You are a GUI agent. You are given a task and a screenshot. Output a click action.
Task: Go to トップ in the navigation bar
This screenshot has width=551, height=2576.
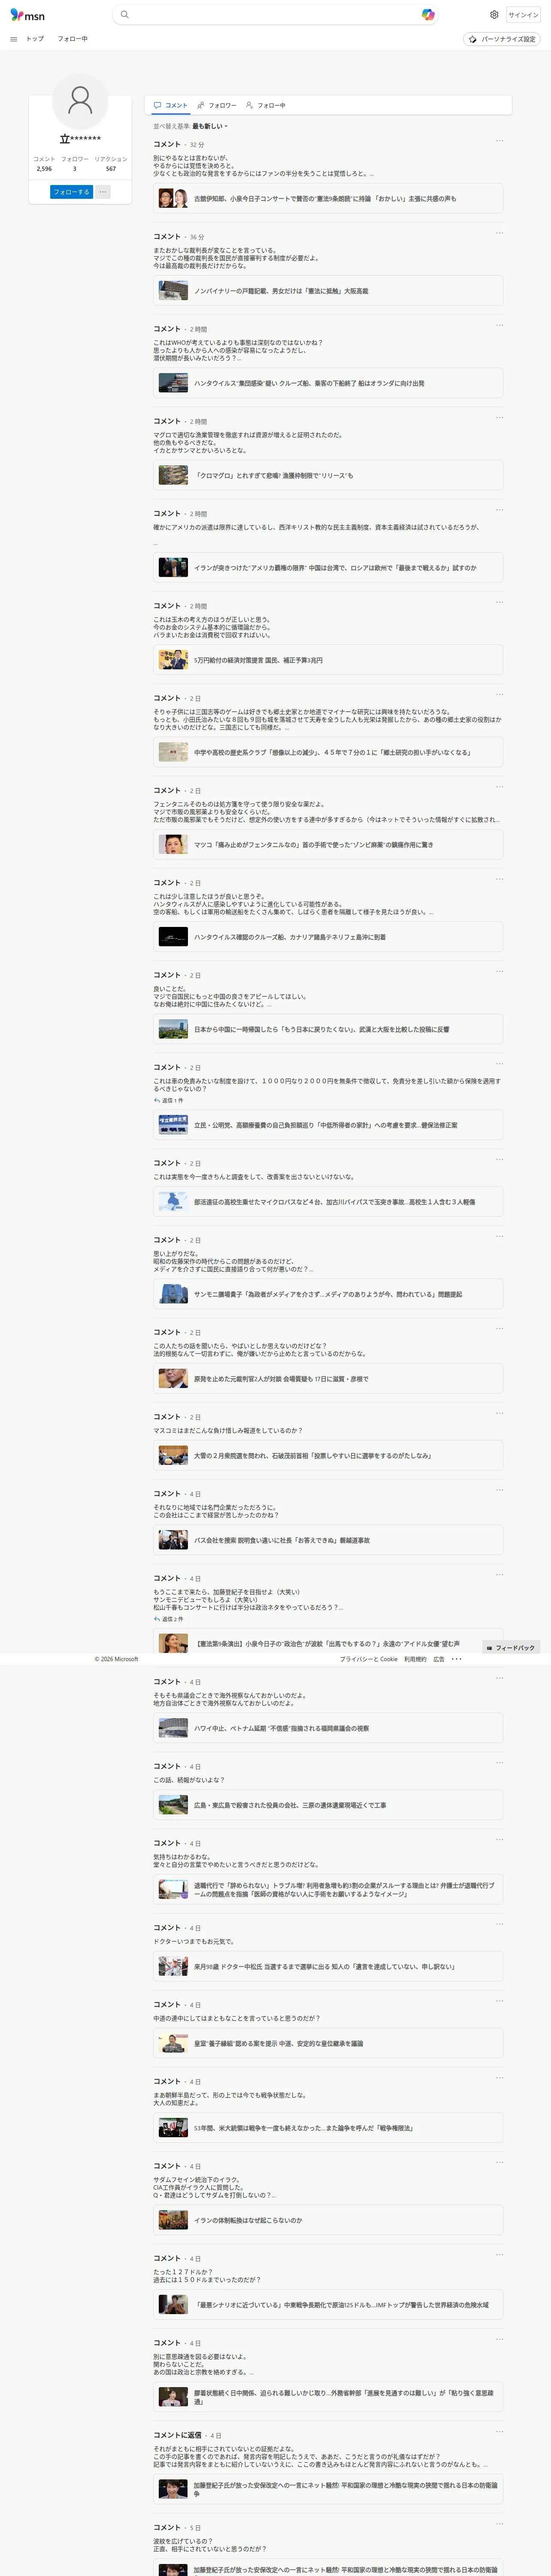pos(35,39)
